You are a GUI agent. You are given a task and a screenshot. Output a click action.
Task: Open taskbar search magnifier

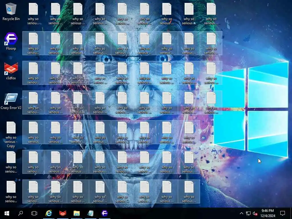click(x=21, y=213)
